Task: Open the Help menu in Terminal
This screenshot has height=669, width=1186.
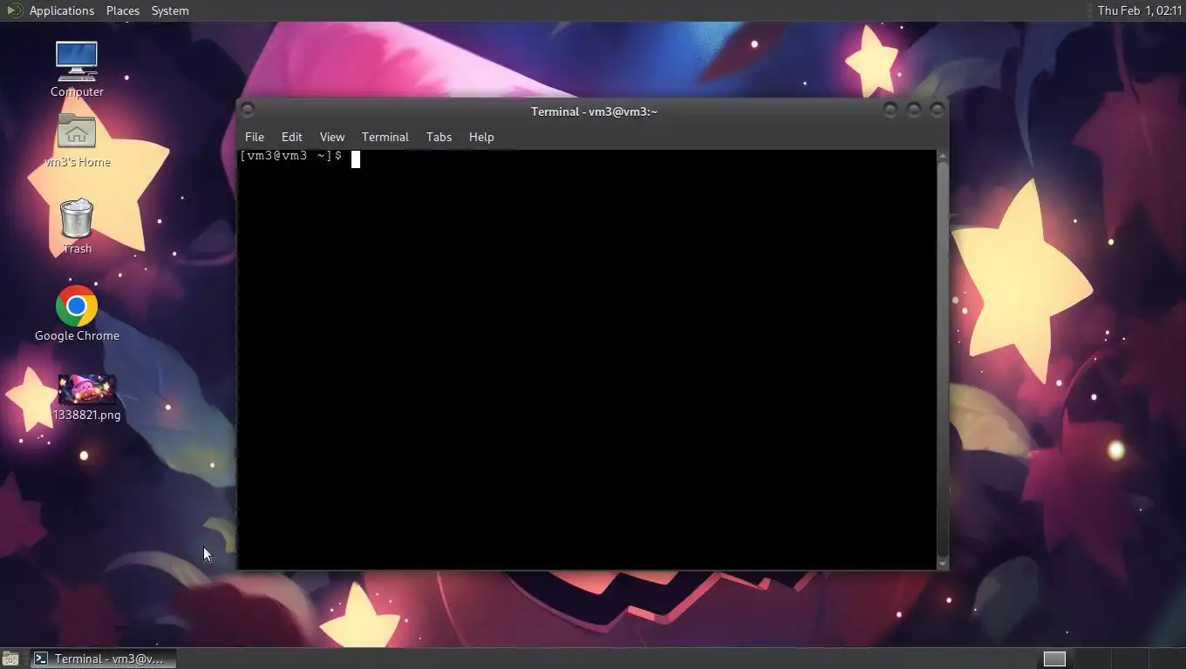Action: 481,137
